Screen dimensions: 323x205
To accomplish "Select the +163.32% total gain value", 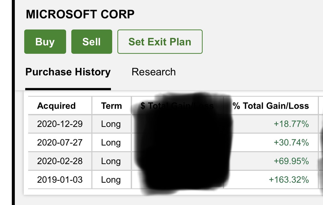I will 289,180.
